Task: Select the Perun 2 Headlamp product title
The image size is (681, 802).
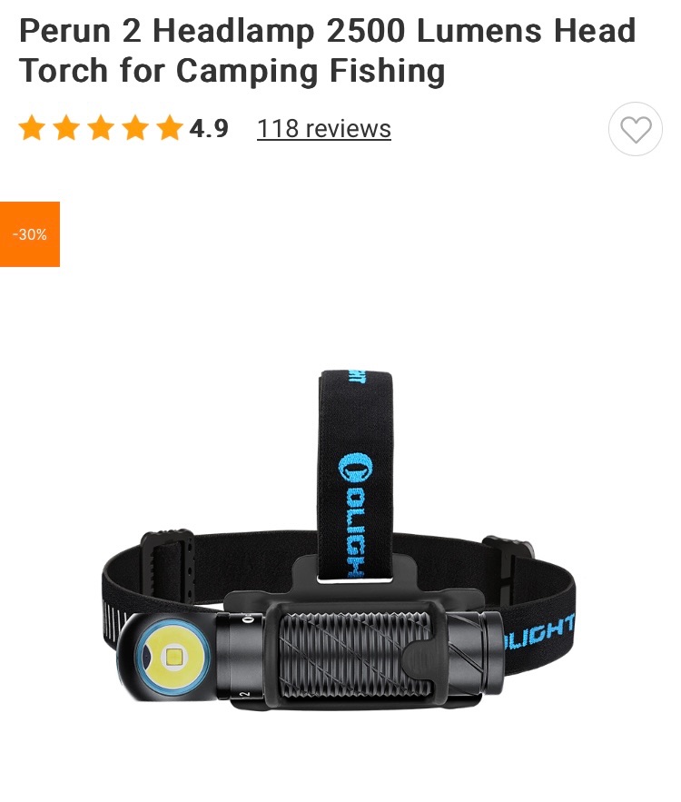Action: click(327, 50)
